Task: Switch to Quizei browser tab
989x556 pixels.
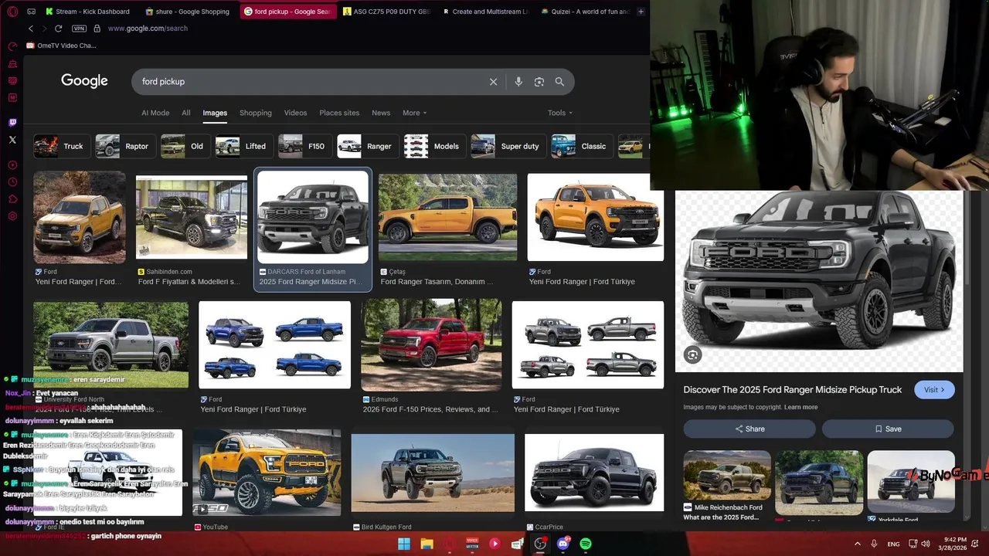Action: click(585, 12)
